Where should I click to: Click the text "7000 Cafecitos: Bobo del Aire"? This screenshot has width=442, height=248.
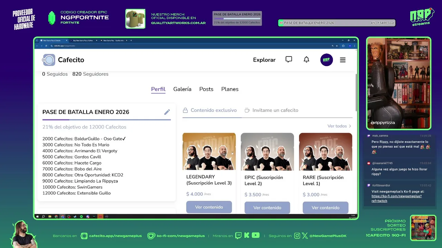[x=72, y=169]
